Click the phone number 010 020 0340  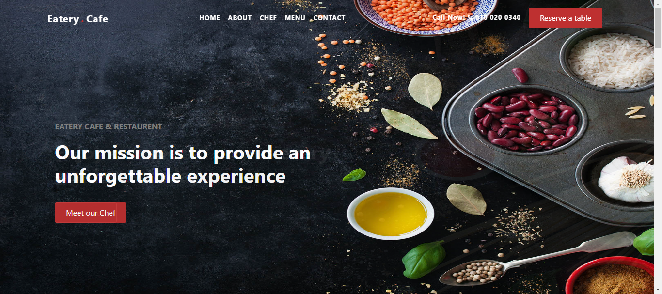coord(498,17)
